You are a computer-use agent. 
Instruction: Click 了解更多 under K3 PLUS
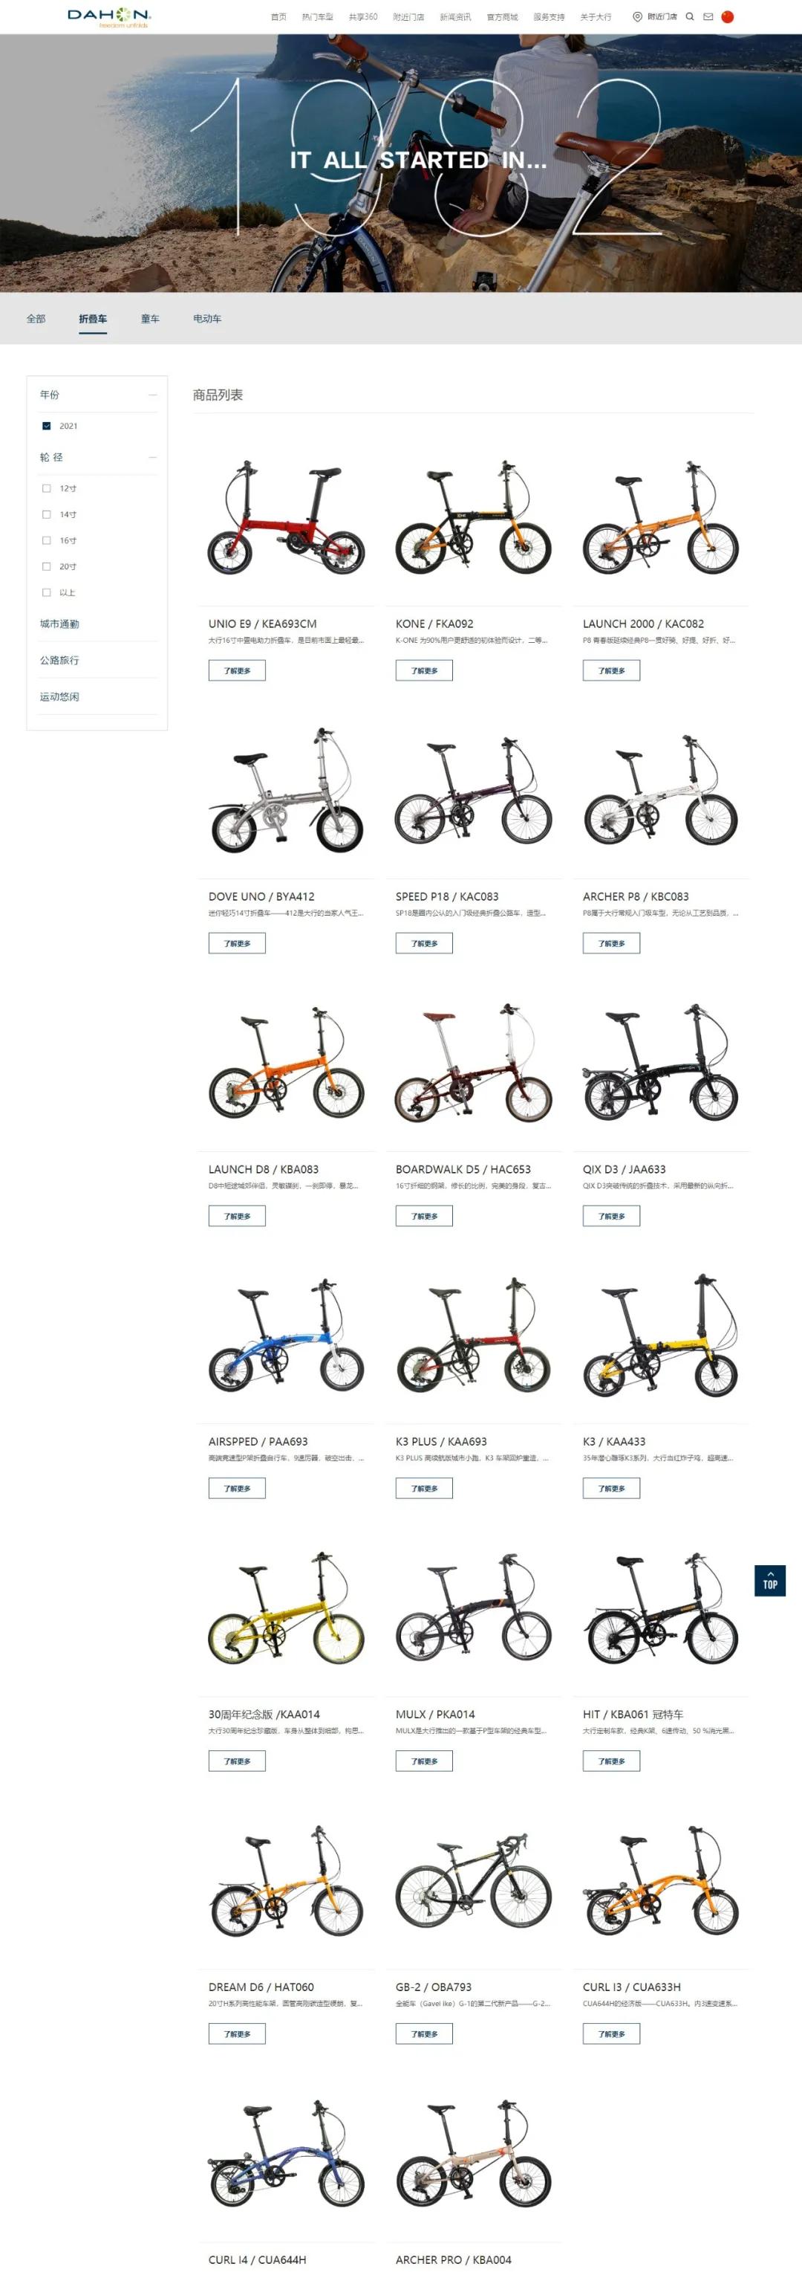tap(424, 1488)
